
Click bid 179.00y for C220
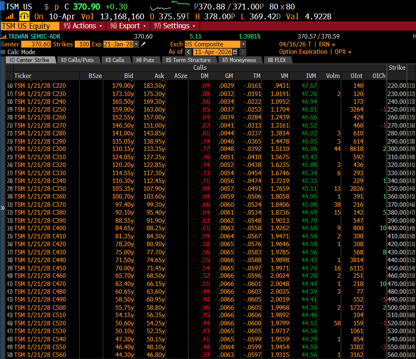click(x=122, y=86)
